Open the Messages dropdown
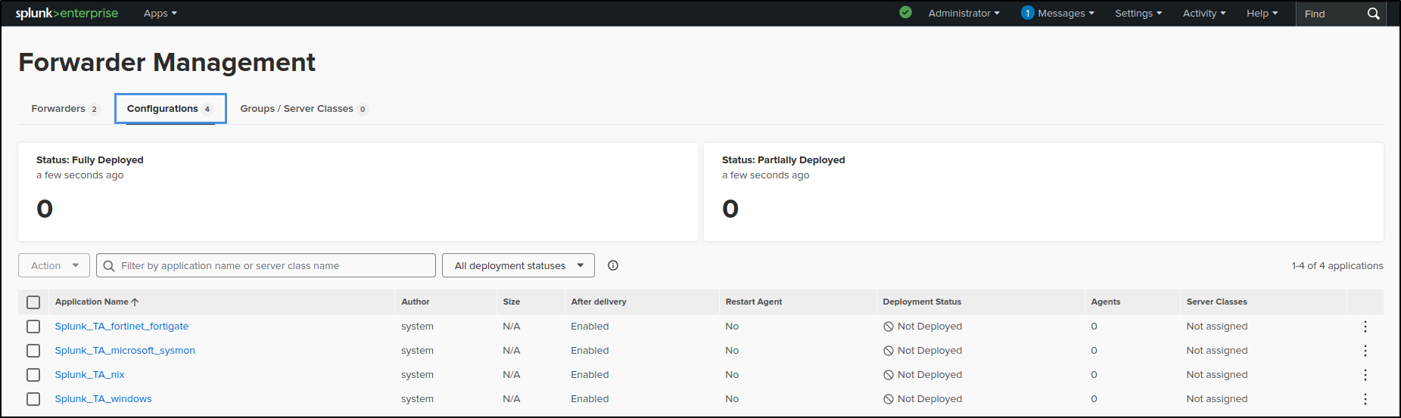1401x418 pixels. [x=1066, y=13]
